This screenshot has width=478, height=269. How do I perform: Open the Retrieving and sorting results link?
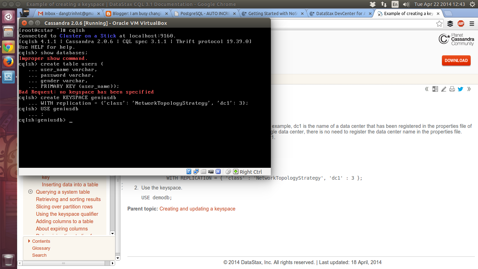click(x=68, y=199)
